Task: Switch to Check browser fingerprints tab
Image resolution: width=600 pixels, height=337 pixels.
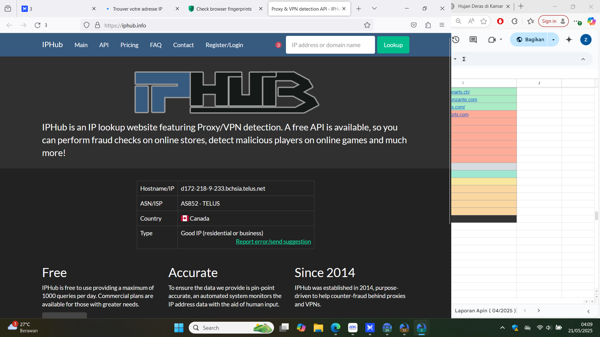Action: 224,9
